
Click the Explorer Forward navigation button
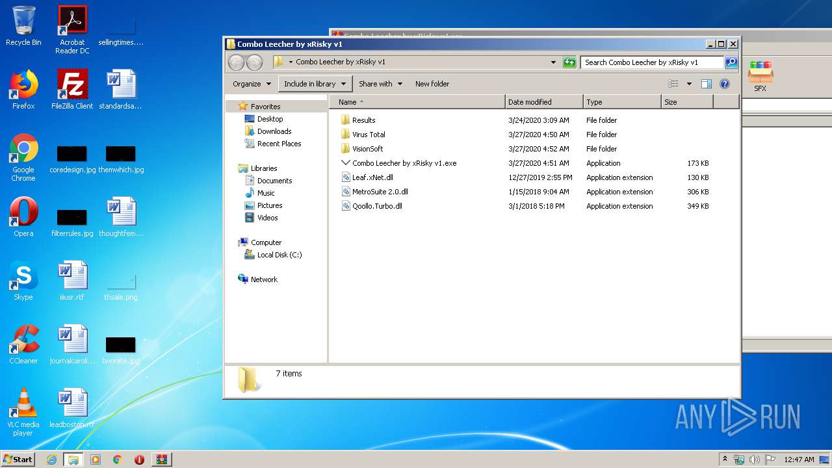[255, 62]
